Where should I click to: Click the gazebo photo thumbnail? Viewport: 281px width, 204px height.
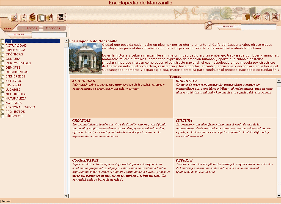point(86,58)
